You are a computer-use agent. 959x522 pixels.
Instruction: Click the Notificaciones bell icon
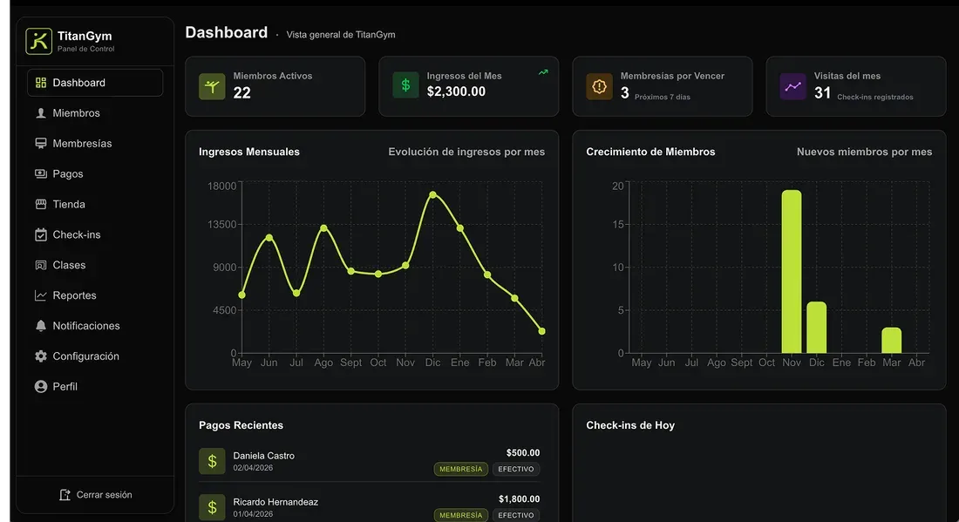41,326
